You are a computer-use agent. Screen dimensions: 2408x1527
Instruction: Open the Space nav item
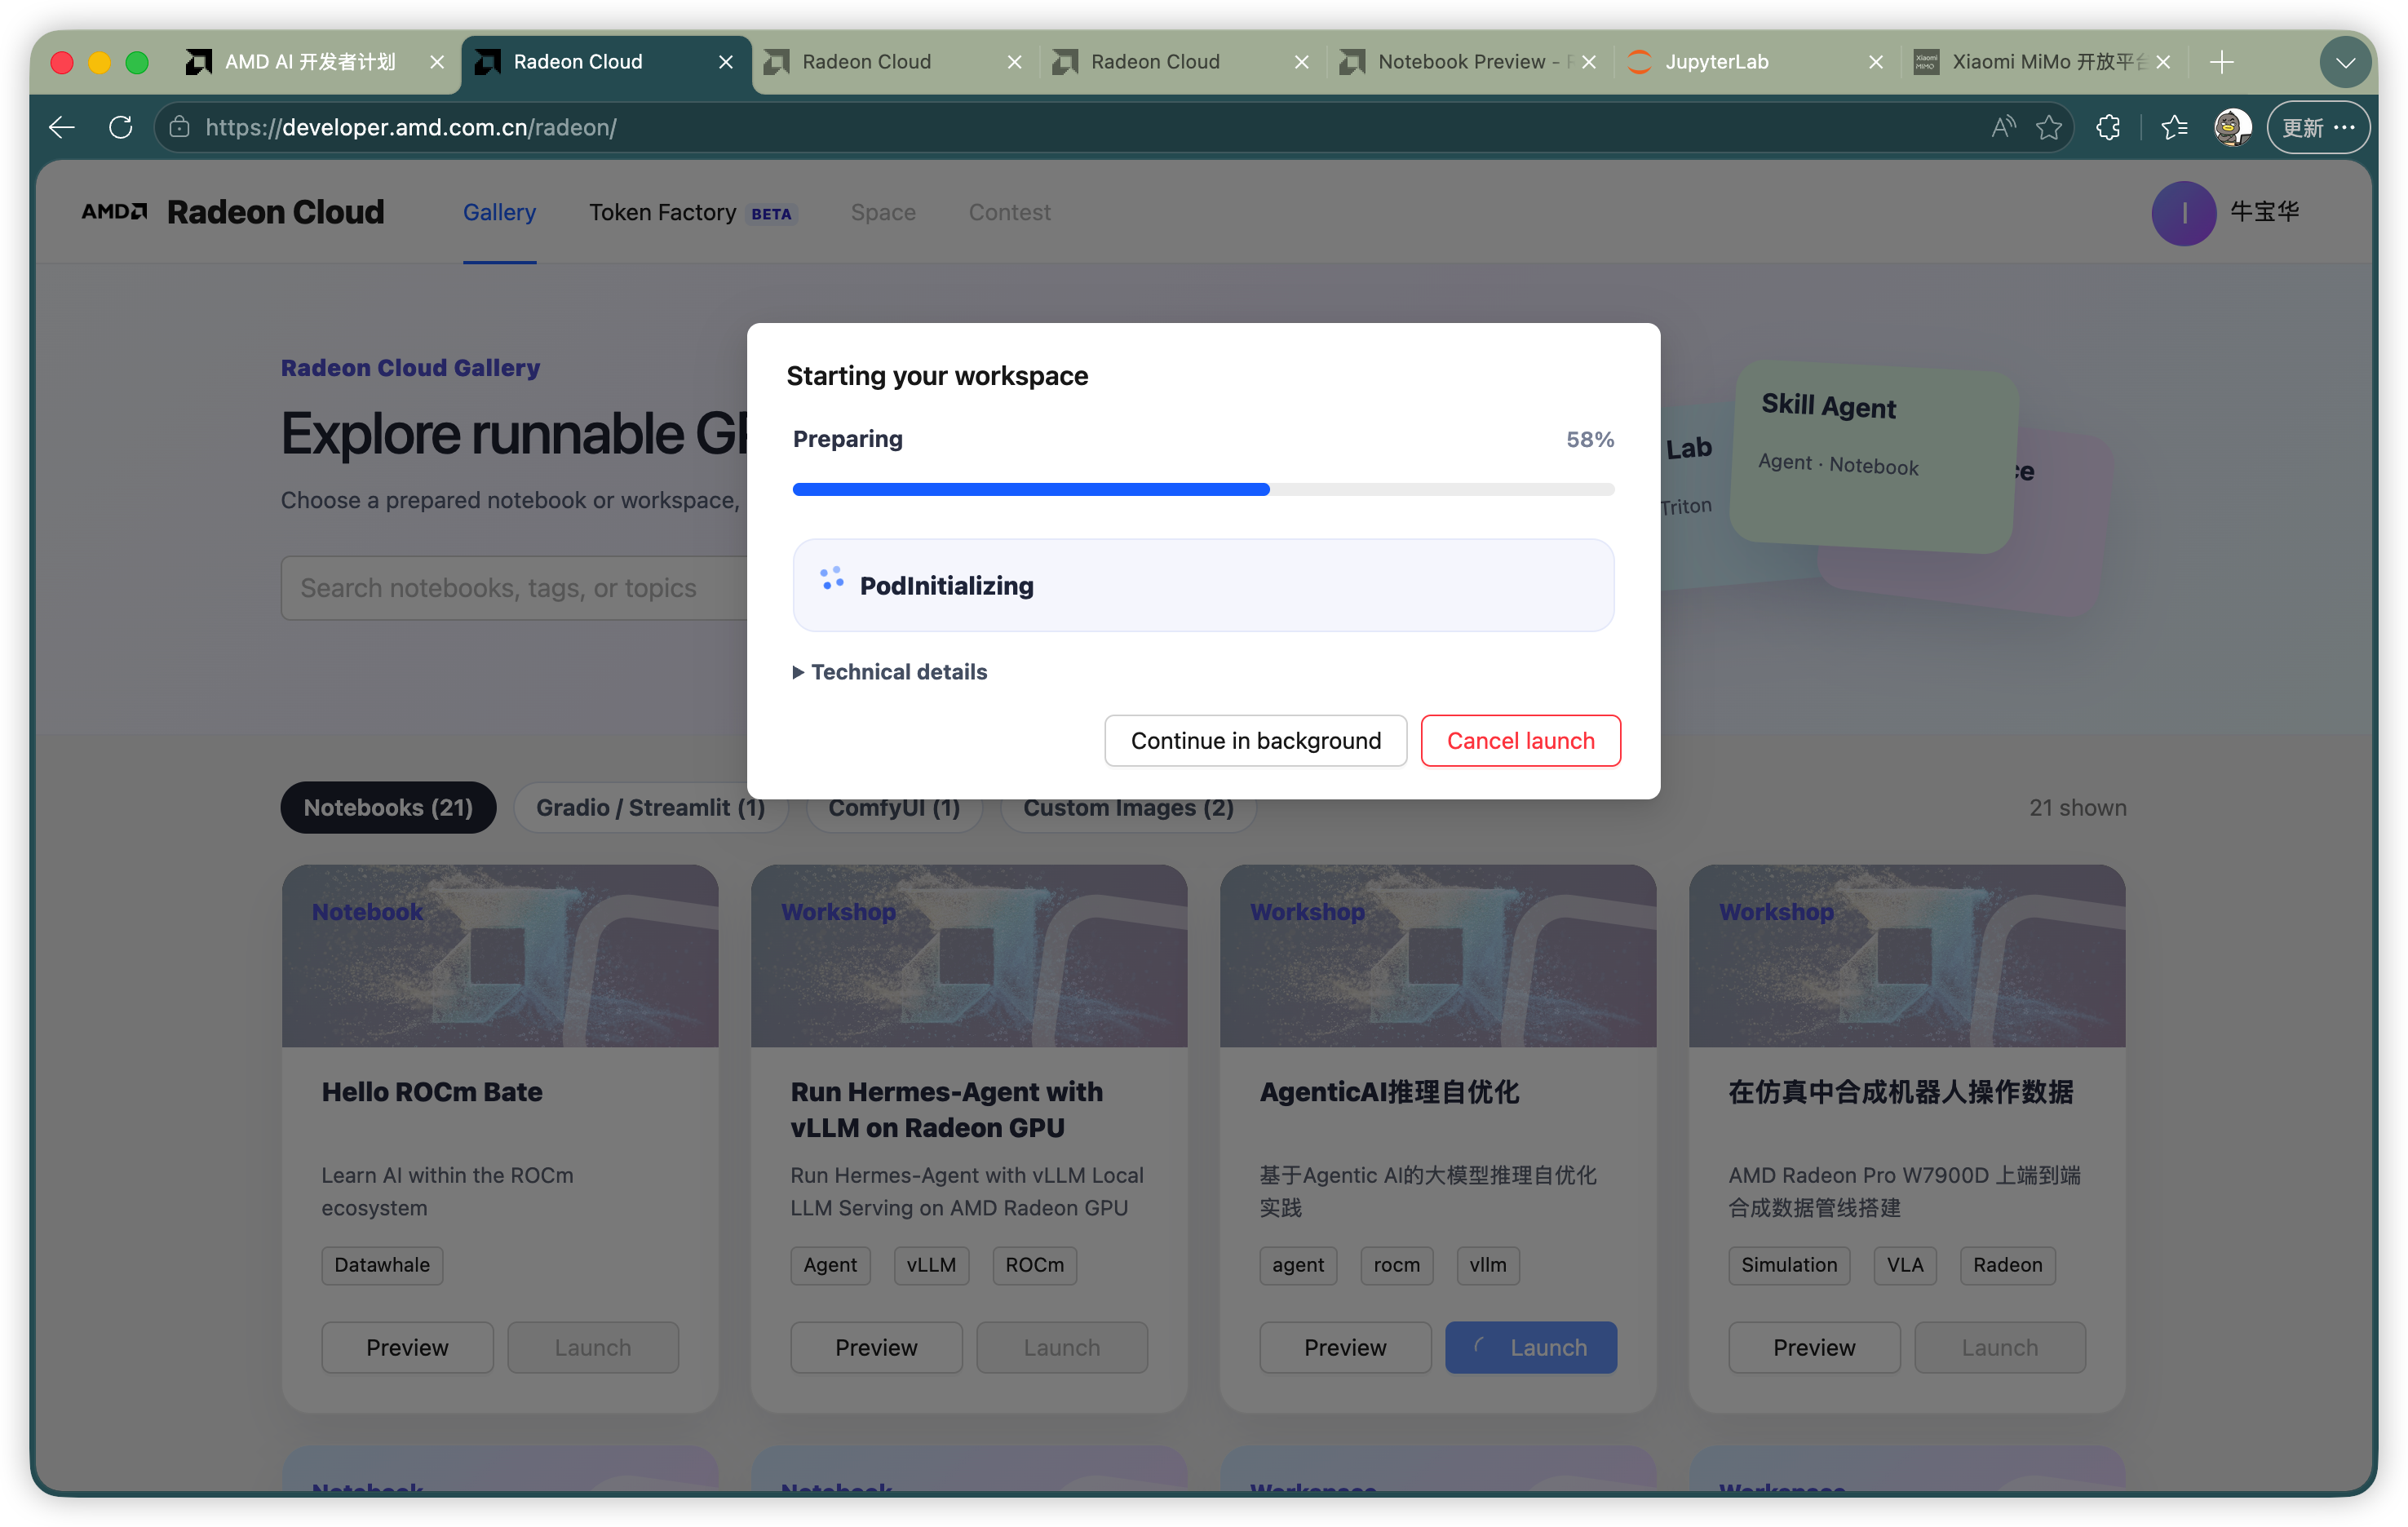[x=883, y=212]
